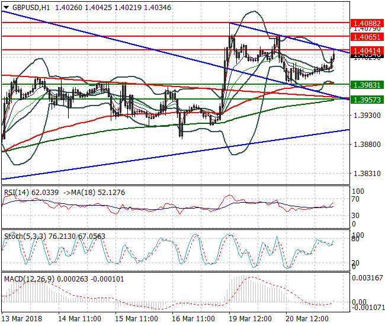Click the RSI scale value 70
The image size is (385, 326).
coord(355,199)
